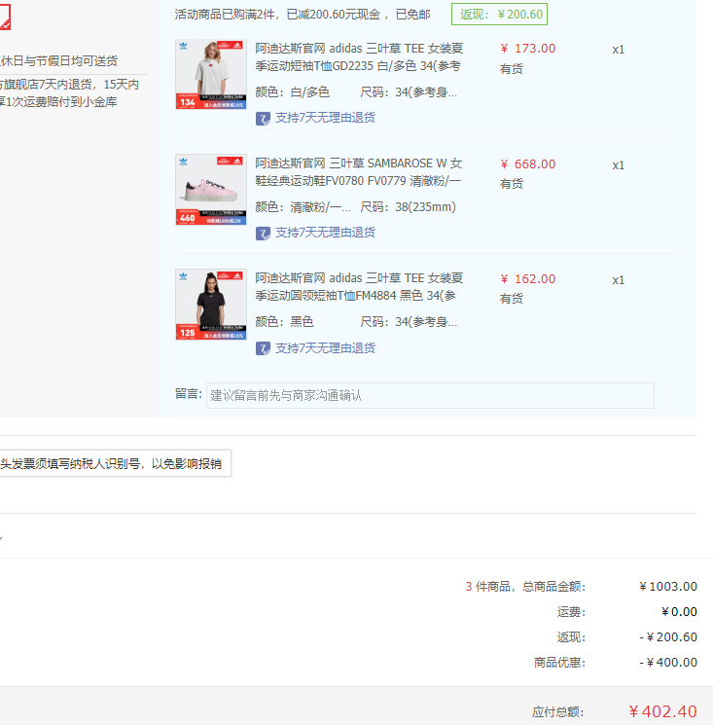Image resolution: width=713 pixels, height=725 pixels.
Task: Click the ¥173.00 price
Action: click(x=528, y=49)
